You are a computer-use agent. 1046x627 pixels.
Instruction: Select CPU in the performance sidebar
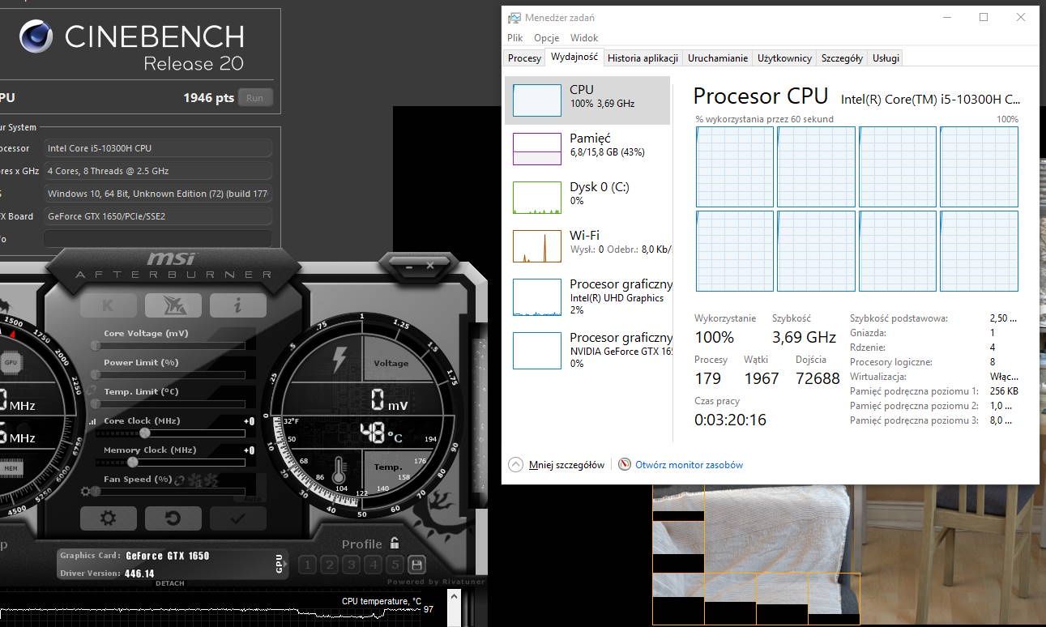(x=587, y=100)
